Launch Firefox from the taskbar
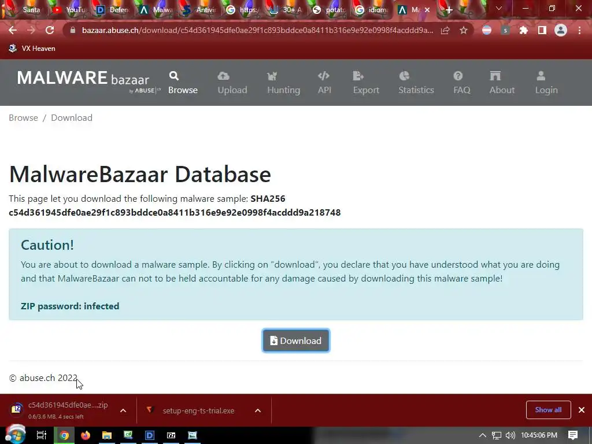The image size is (592, 444). [86, 435]
